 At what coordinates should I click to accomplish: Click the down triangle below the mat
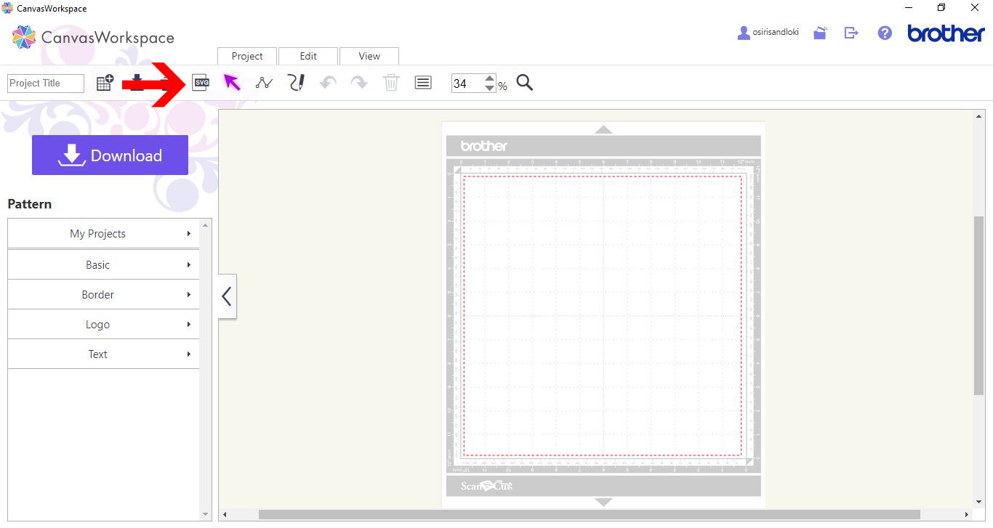[603, 502]
